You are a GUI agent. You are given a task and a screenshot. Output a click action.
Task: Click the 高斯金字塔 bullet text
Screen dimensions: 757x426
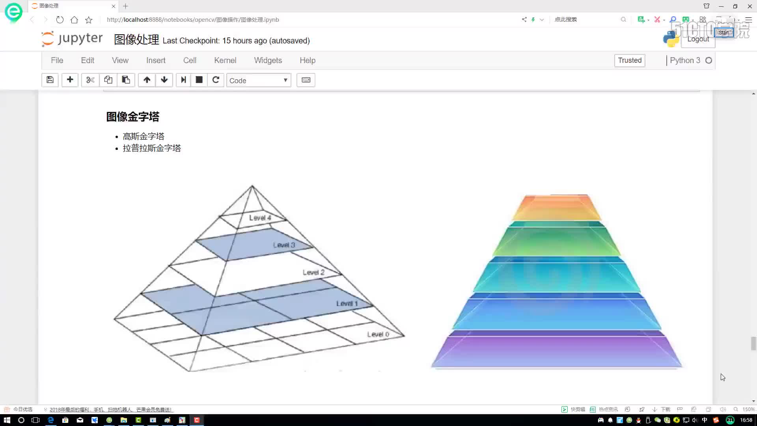coord(144,136)
